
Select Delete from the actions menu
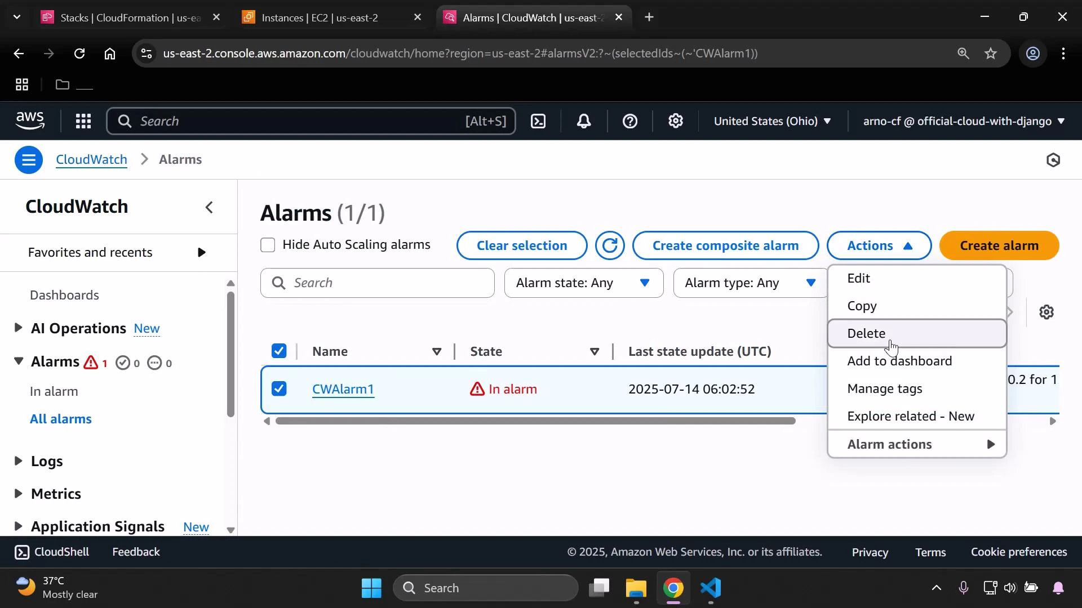tap(866, 333)
